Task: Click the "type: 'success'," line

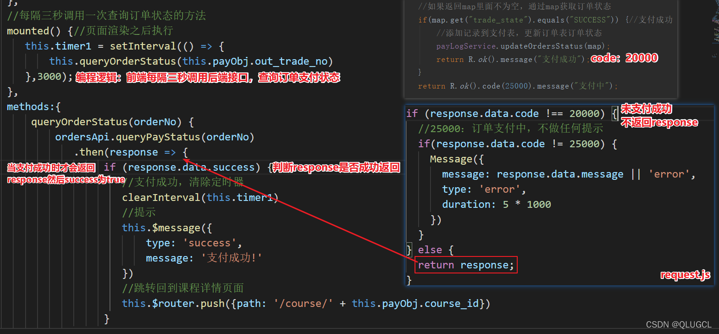Action: (x=194, y=243)
